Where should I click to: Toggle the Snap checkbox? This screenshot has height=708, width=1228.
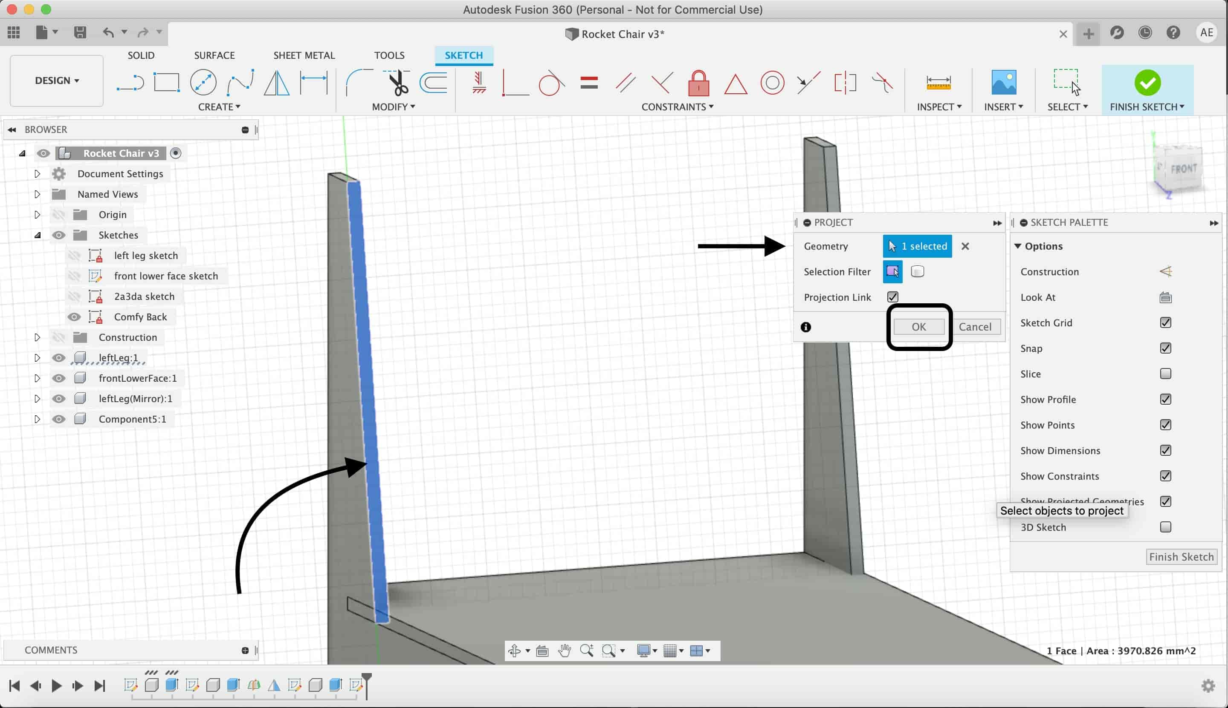tap(1165, 348)
